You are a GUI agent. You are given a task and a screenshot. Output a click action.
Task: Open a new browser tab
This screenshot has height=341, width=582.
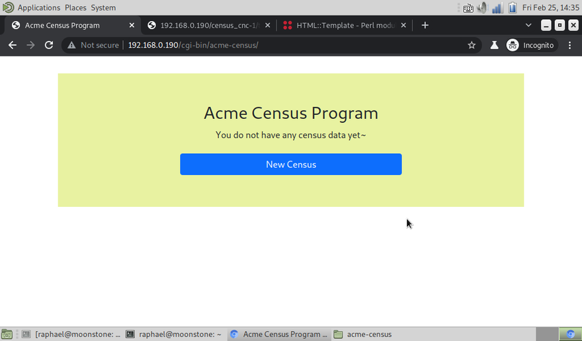pos(425,25)
